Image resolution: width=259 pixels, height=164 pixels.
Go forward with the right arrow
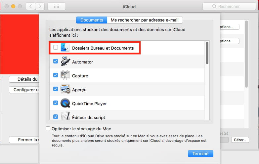[x=40, y=6]
